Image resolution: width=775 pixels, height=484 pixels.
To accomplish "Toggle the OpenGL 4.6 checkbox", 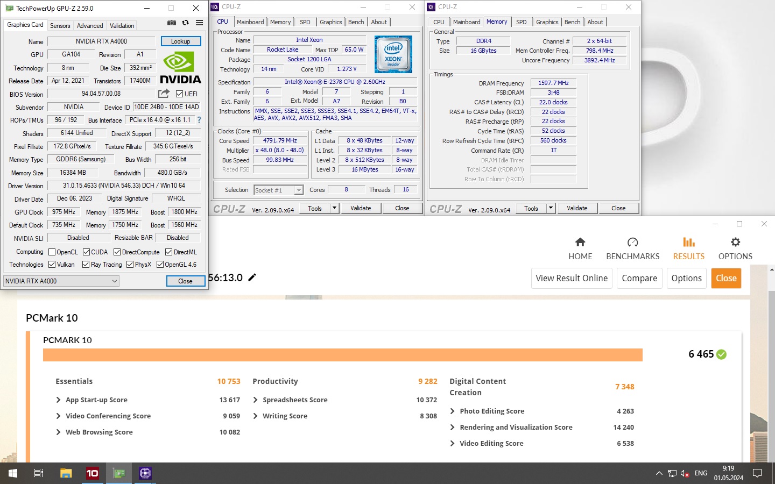I will 160,264.
